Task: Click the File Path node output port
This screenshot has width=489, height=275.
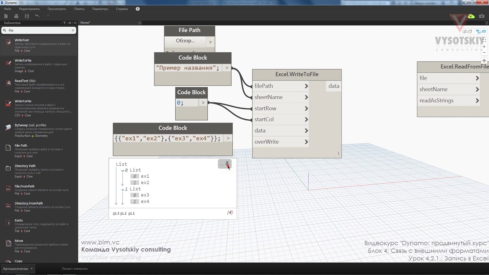Action: [x=210, y=42]
